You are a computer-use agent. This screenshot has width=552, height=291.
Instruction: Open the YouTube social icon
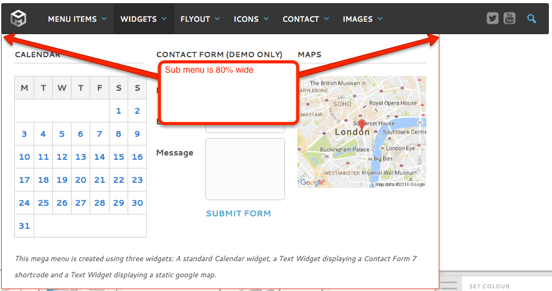[x=510, y=19]
